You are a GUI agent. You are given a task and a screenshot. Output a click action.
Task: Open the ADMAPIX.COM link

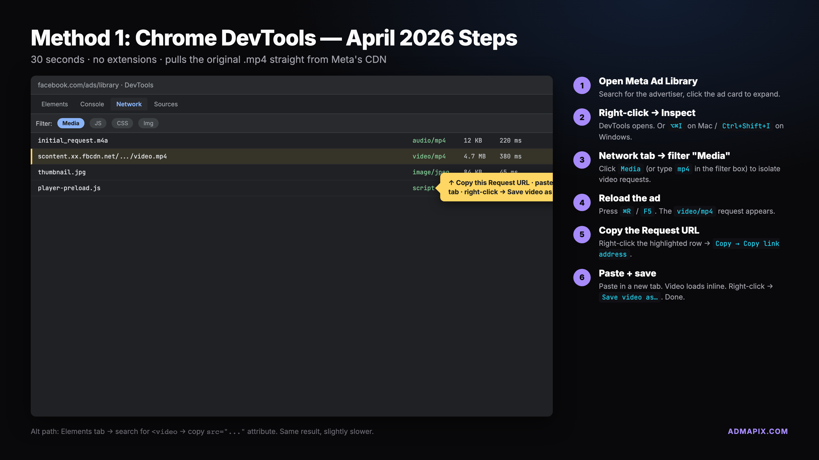click(x=758, y=431)
